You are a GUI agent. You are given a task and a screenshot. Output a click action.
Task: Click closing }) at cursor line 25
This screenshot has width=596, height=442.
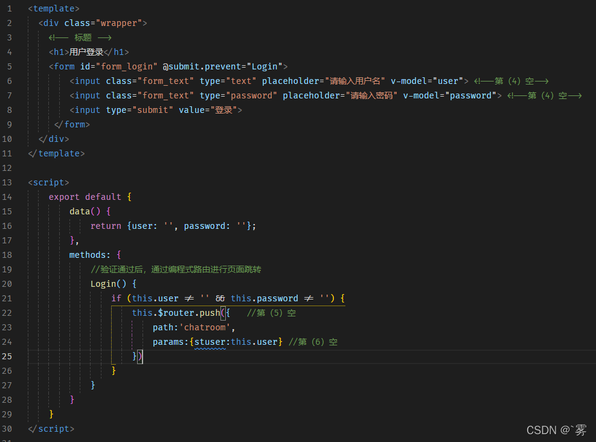137,356
